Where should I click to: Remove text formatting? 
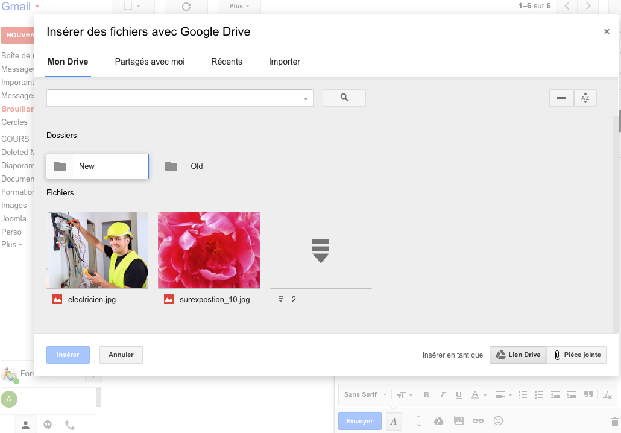point(608,394)
